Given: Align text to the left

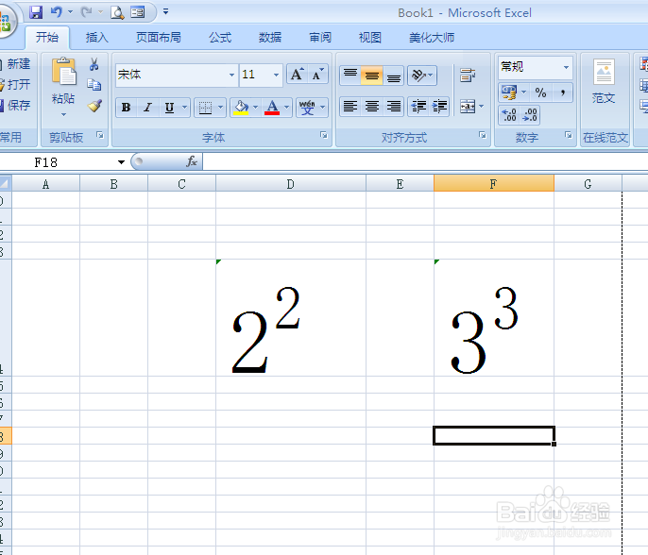Looking at the screenshot, I should point(350,107).
